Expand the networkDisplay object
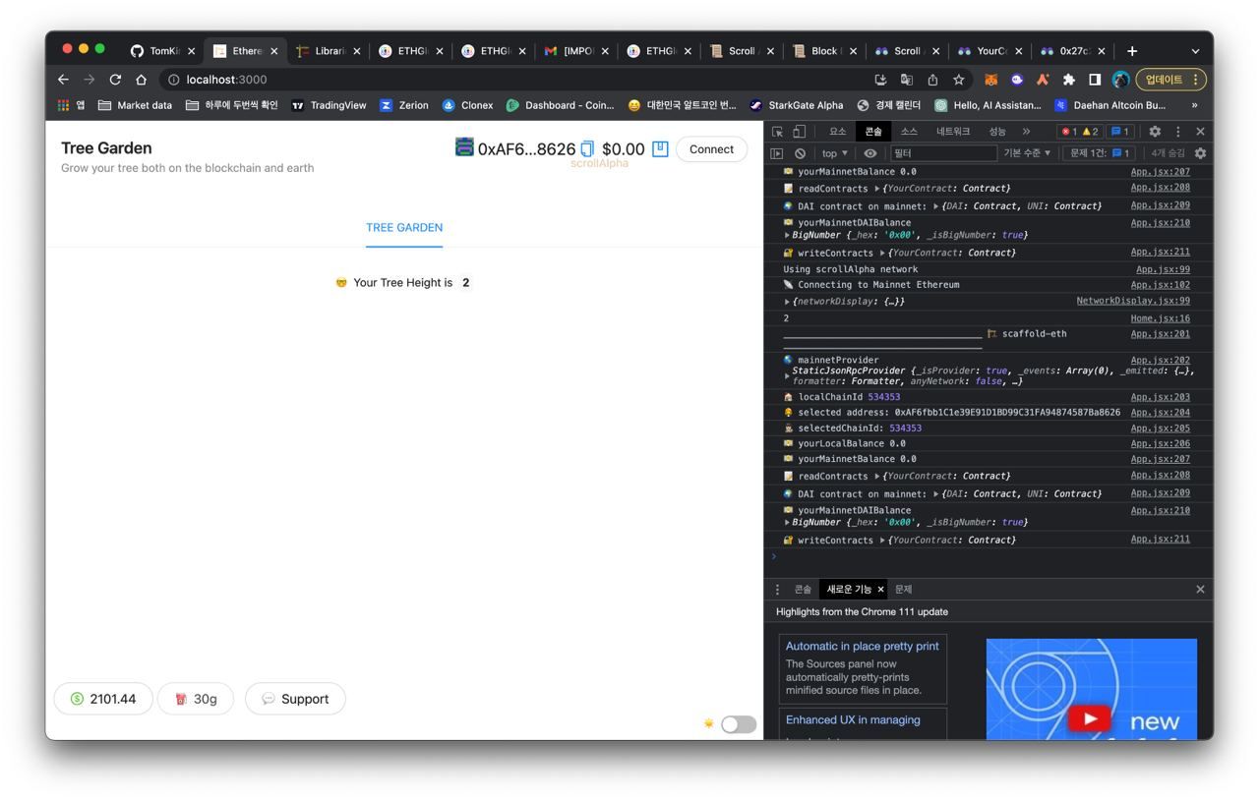 point(787,302)
